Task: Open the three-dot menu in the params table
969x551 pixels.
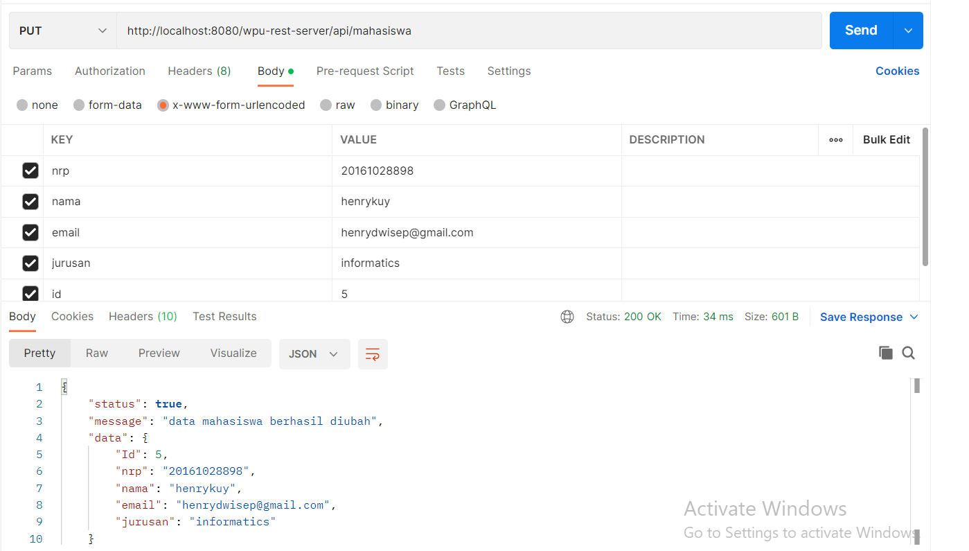Action: click(x=835, y=139)
